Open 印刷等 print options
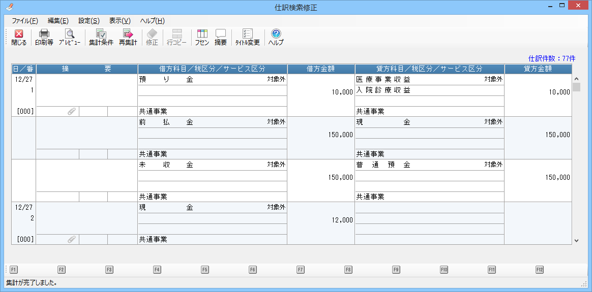 pos(44,37)
